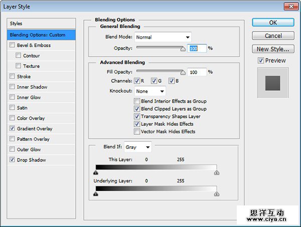The height and width of the screenshot is (227, 301).
Task: Click the This Layer white slider handle
Action: [x=217, y=172]
